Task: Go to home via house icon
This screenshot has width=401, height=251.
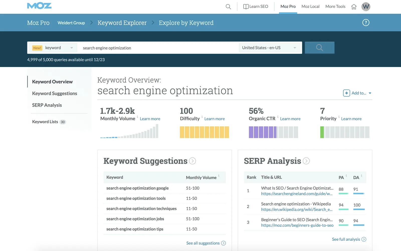Action: coord(354,7)
